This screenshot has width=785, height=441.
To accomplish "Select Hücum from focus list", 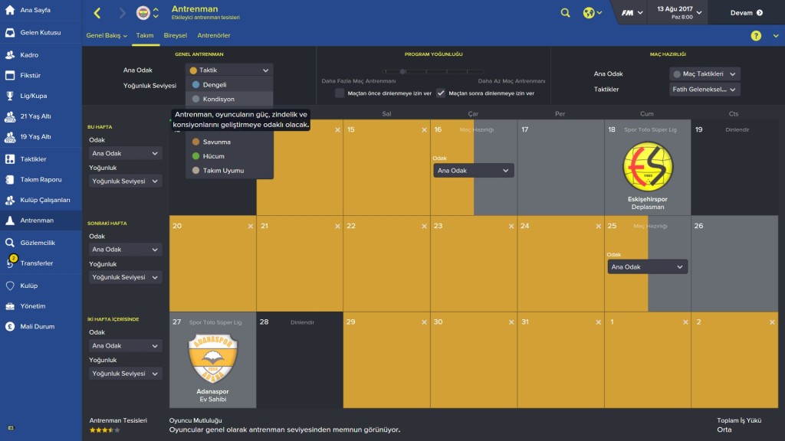I will tap(229, 156).
